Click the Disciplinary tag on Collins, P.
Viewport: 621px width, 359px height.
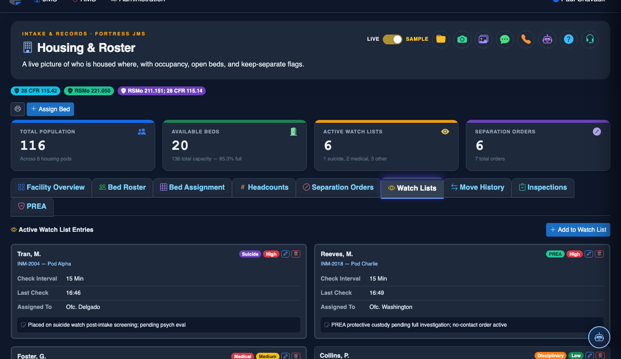[x=550, y=355]
